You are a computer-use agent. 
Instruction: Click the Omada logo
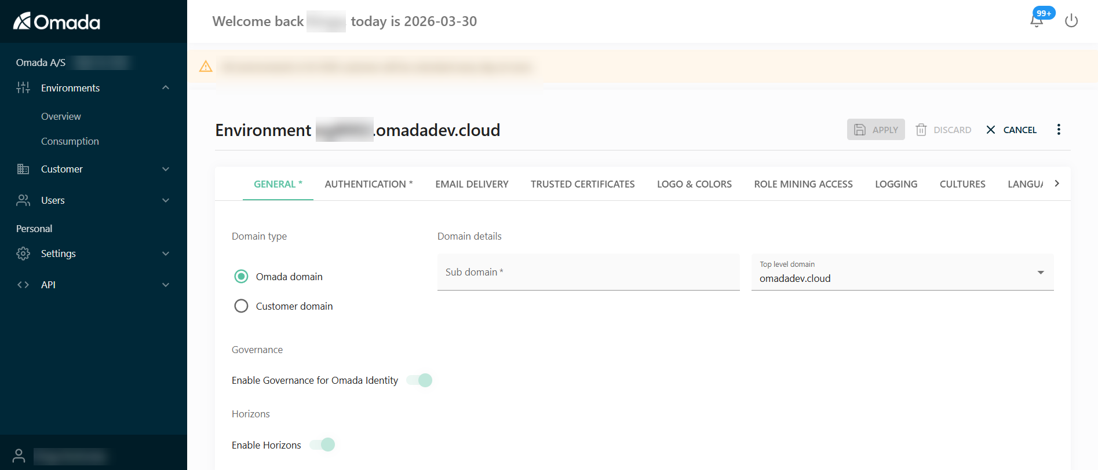click(x=57, y=21)
